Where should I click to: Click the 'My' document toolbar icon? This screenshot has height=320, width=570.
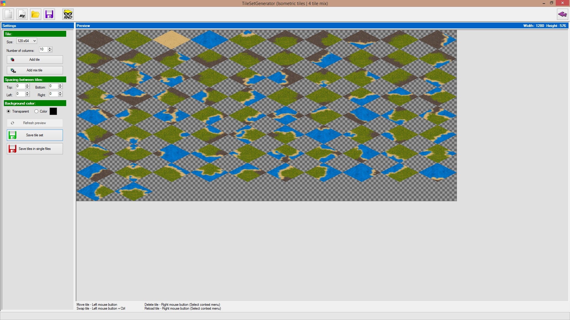click(22, 14)
